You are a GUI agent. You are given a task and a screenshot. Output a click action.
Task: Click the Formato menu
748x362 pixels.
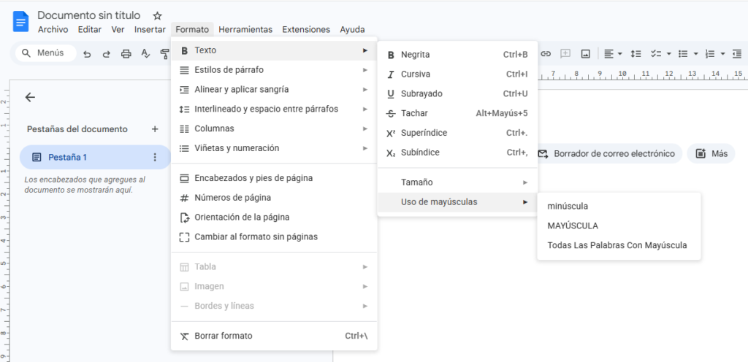(192, 29)
